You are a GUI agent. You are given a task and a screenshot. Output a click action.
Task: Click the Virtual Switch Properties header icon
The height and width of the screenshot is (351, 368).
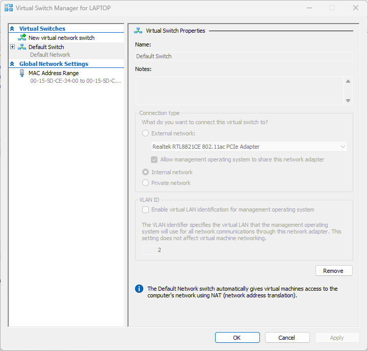pos(138,31)
